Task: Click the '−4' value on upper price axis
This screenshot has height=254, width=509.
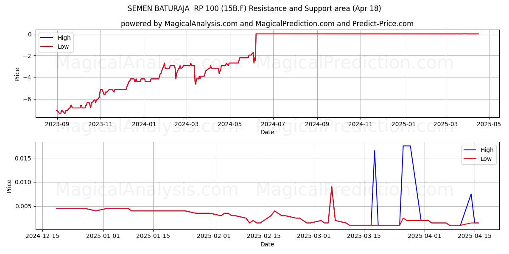Action: (28, 77)
